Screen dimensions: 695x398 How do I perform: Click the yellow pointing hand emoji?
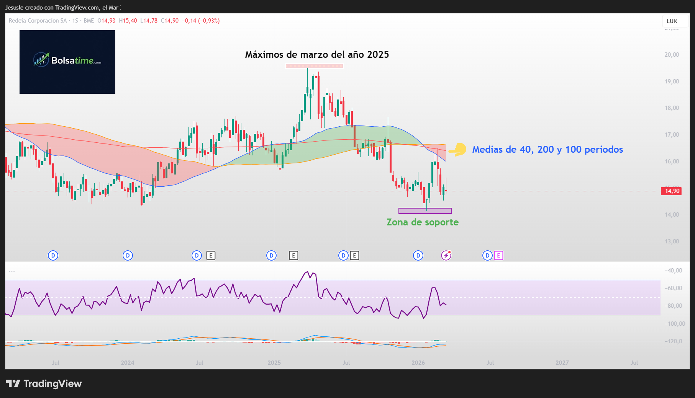point(457,150)
